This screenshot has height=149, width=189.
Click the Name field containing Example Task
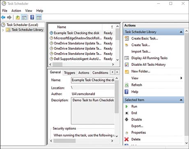93,80
